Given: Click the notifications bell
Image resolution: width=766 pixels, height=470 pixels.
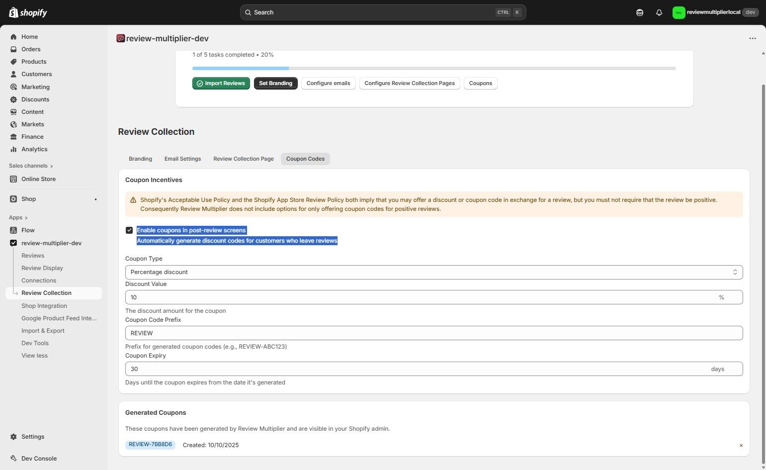Looking at the screenshot, I should tap(659, 12).
